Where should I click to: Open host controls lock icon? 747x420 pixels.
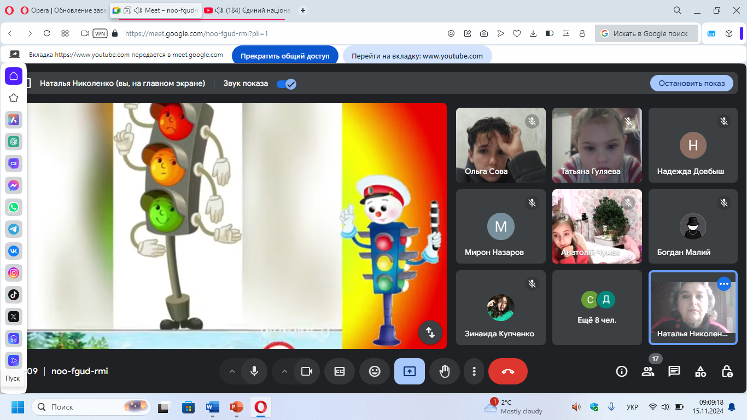[x=727, y=371]
